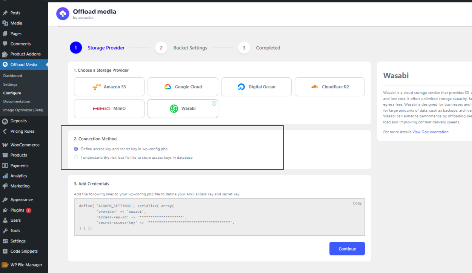Viewport: 472px width, 273px height.
Task: Choose the Digital Ocean provider label
Action: point(262,87)
